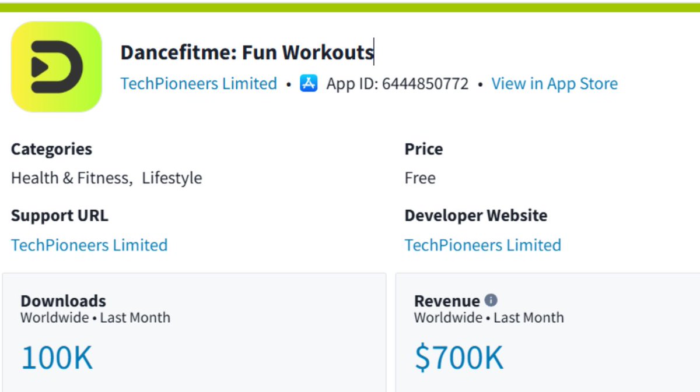Screen dimensions: 700x392
Task: Click Worldwide • Last Month under Downloads
Action: 96,318
